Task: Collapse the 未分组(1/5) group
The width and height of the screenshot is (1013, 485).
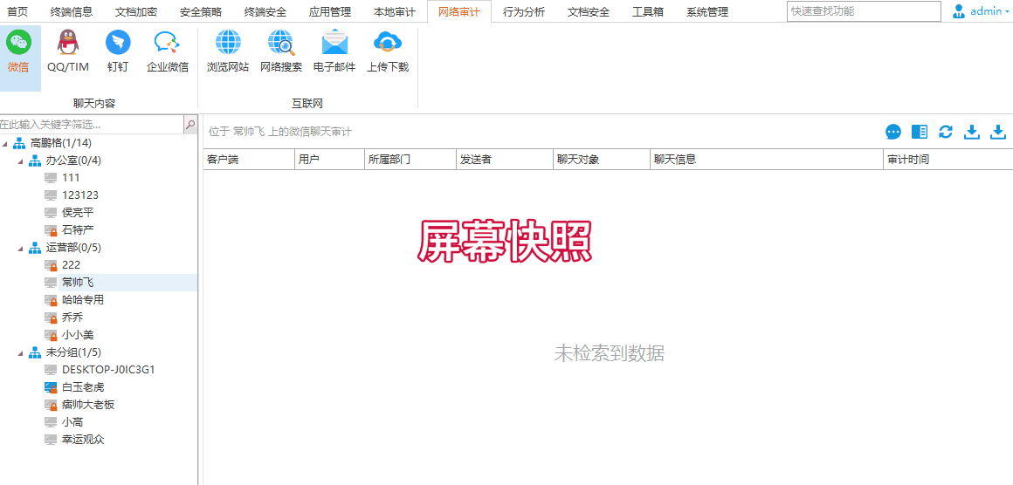Action: [21, 352]
